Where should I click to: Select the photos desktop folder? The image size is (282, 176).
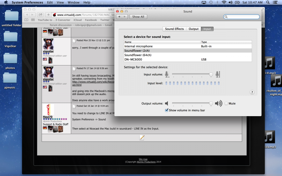click(10, 61)
